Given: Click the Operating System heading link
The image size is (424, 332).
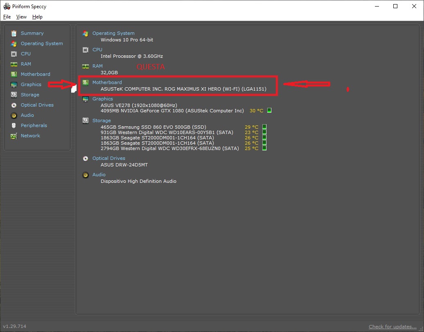Looking at the screenshot, I should [x=114, y=33].
